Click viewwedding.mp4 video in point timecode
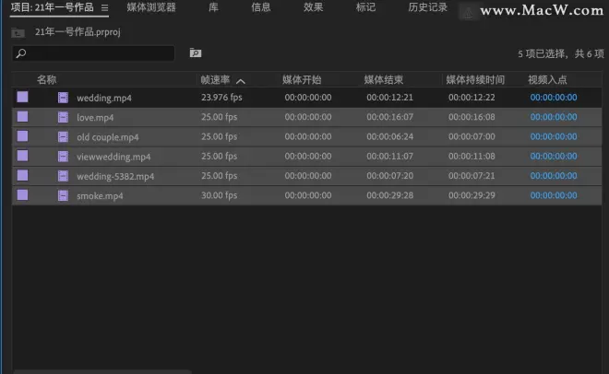The image size is (609, 374). (x=554, y=156)
